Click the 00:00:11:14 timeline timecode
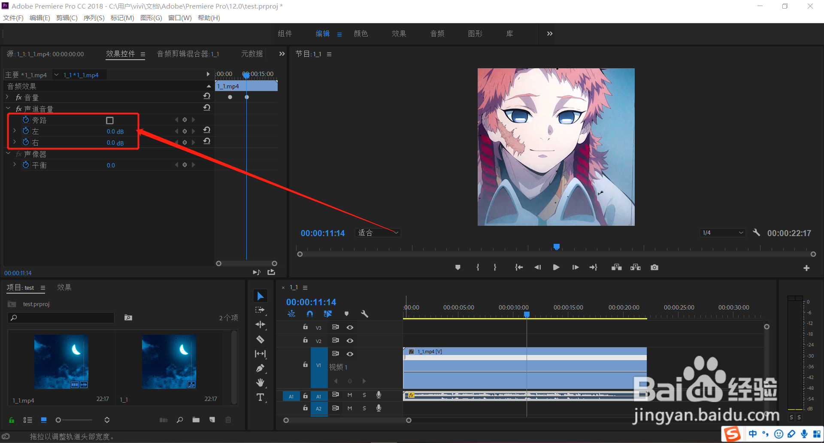This screenshot has height=443, width=824. 311,302
